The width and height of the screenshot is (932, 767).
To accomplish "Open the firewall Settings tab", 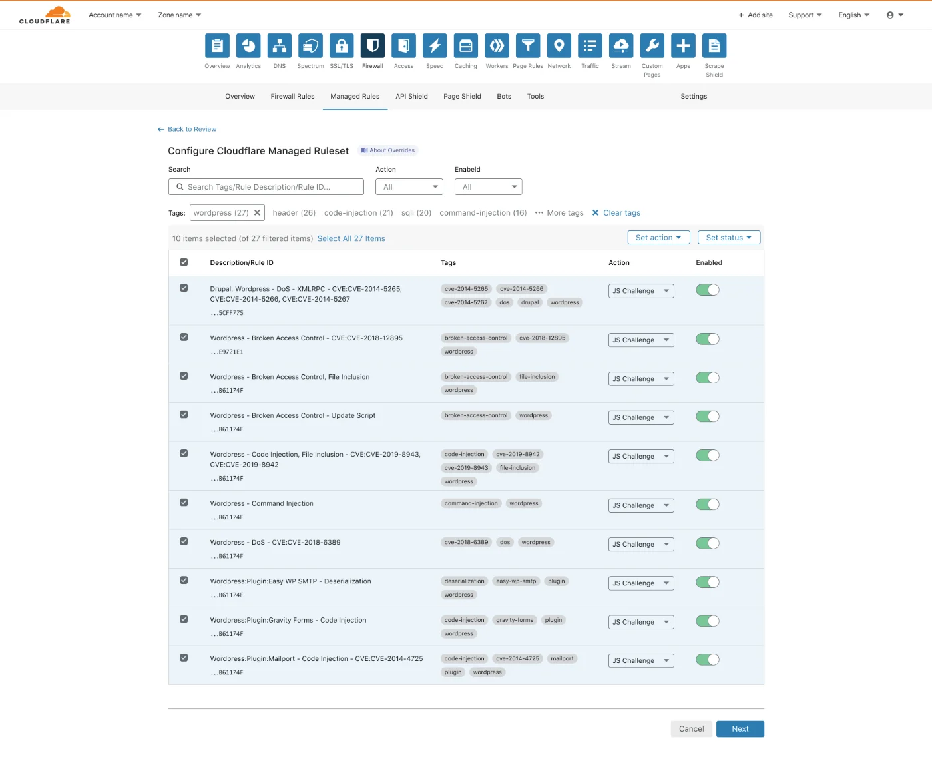I will pos(694,97).
